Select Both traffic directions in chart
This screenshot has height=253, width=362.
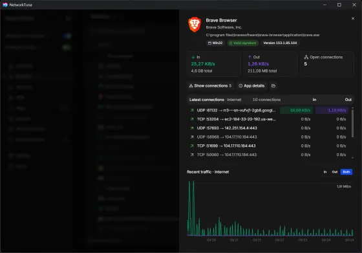tap(346, 172)
